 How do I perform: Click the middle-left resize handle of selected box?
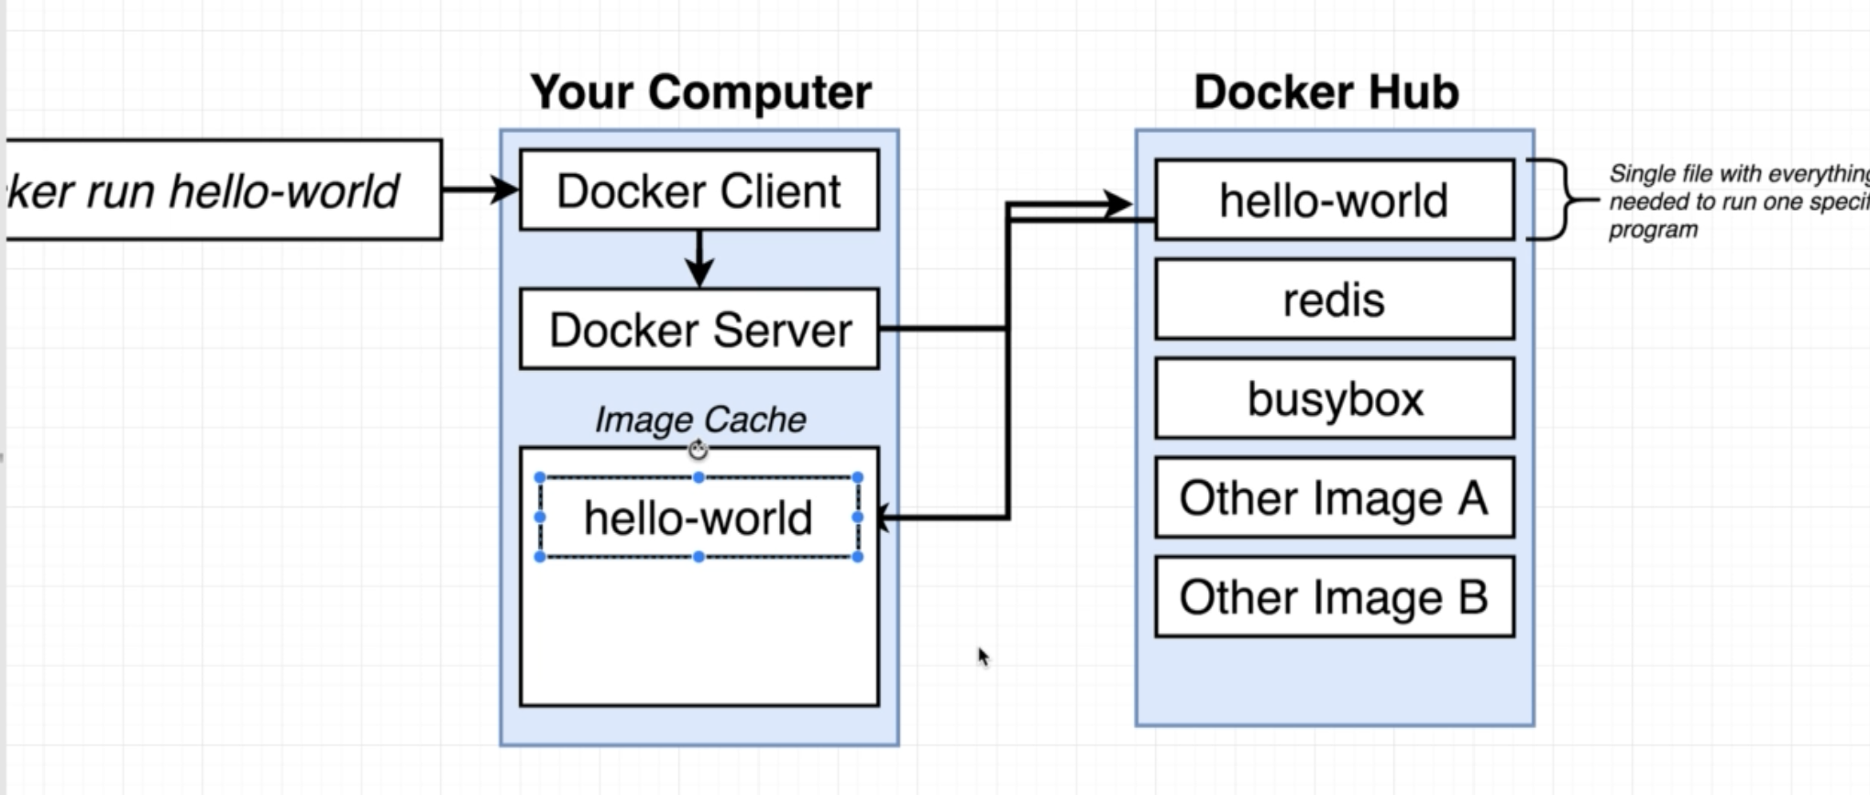click(540, 517)
